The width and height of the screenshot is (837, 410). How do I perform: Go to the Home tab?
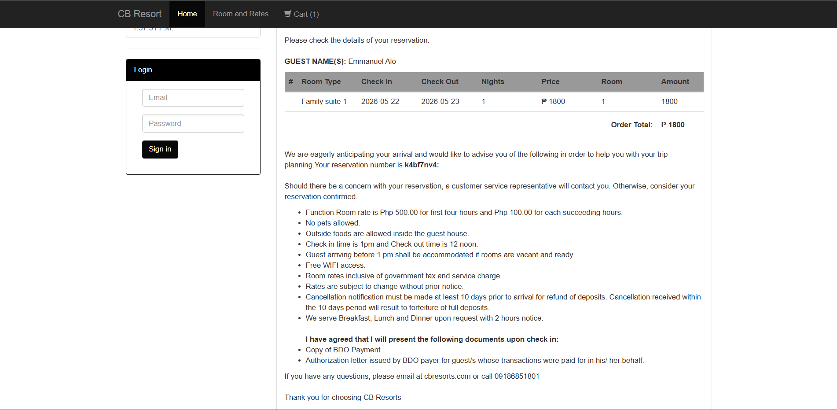point(187,14)
